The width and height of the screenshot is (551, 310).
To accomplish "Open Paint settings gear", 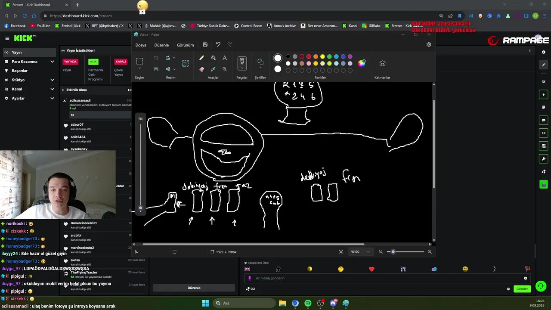I will click(x=429, y=44).
